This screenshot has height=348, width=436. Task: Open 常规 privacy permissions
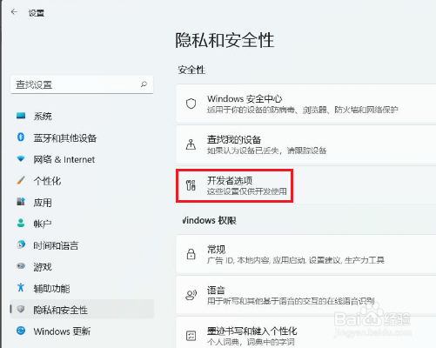305,254
